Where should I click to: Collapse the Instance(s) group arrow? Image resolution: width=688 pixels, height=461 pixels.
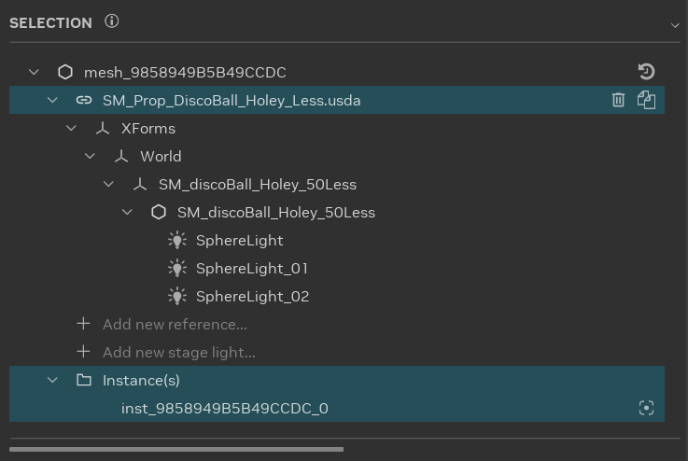tap(53, 380)
